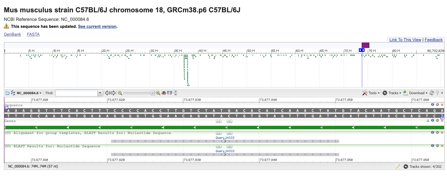Click inside the Find input field
447x183 pixels.
coord(76,93)
